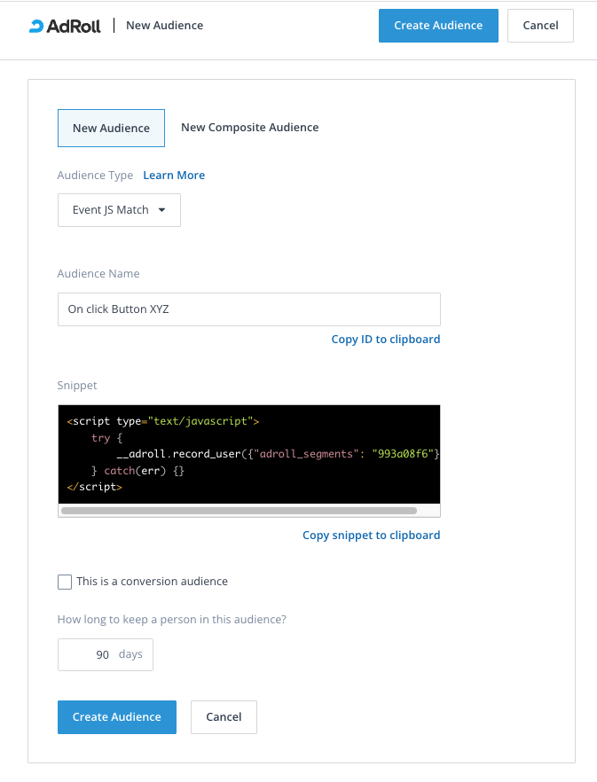Click the bottom Cancel button
The height and width of the screenshot is (782, 597).
tap(224, 717)
